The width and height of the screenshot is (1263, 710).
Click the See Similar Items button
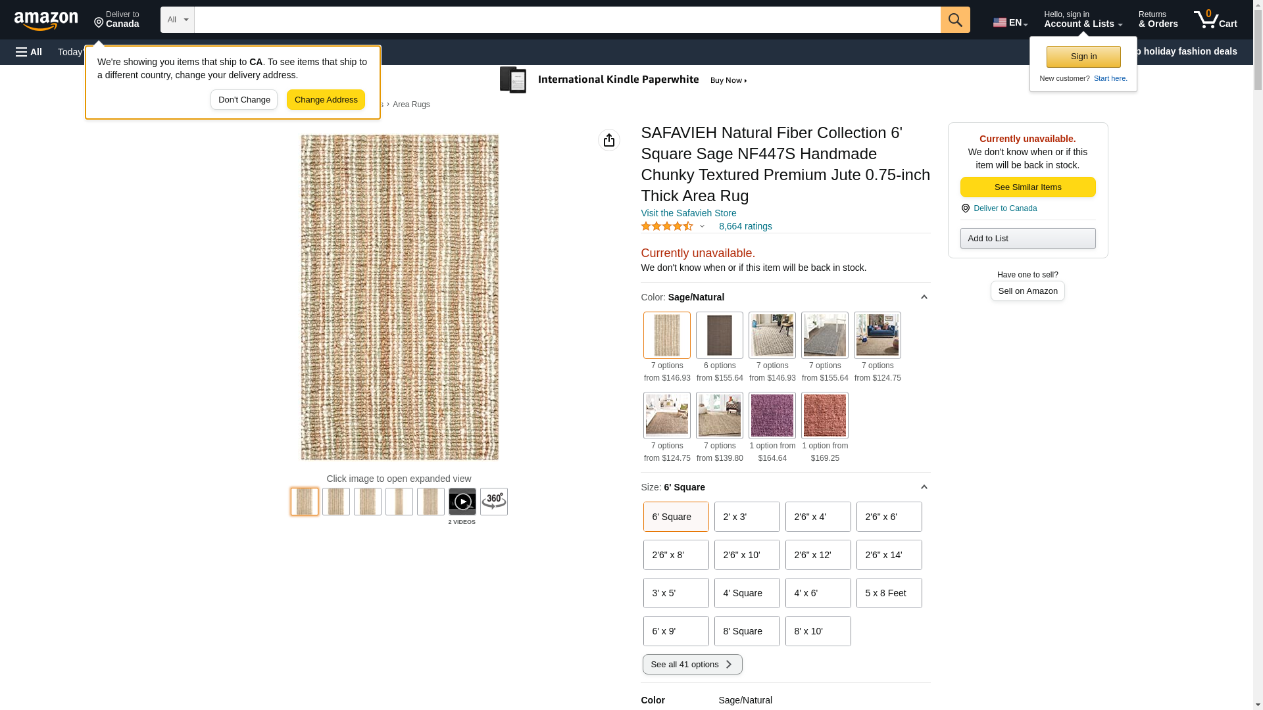coord(1028,187)
